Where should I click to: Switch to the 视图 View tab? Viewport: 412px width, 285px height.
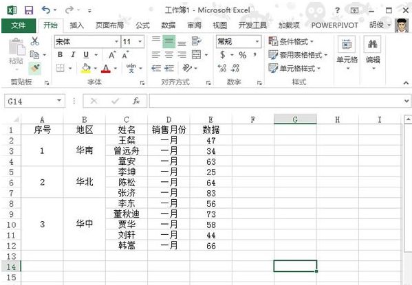pos(219,25)
